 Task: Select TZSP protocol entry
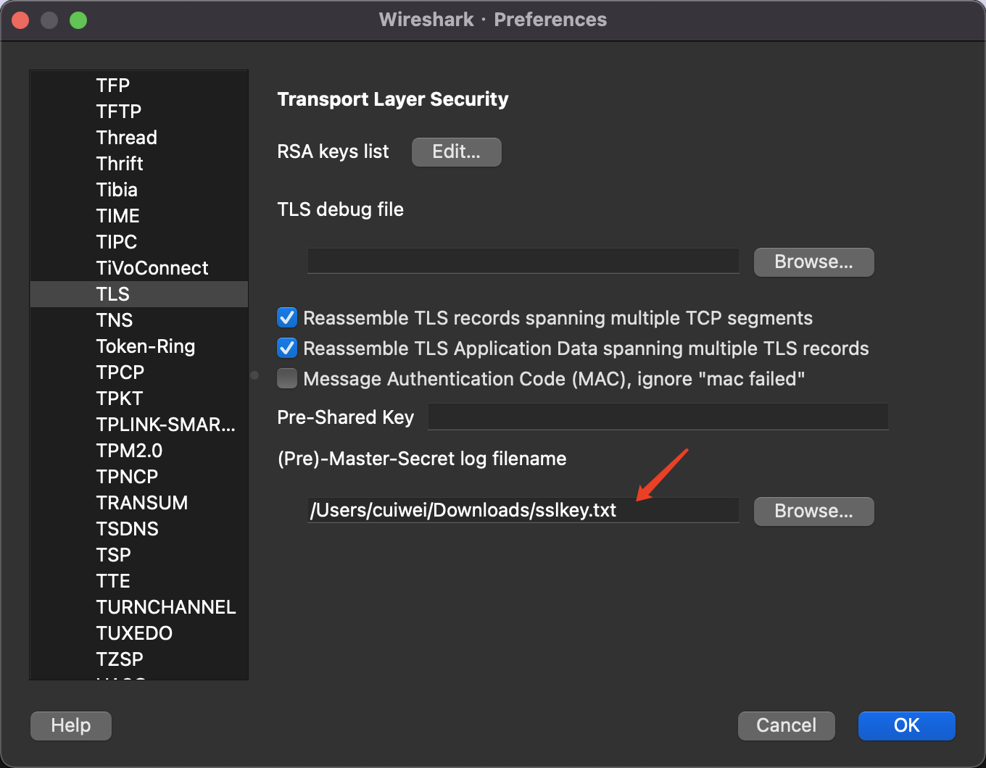139,659
